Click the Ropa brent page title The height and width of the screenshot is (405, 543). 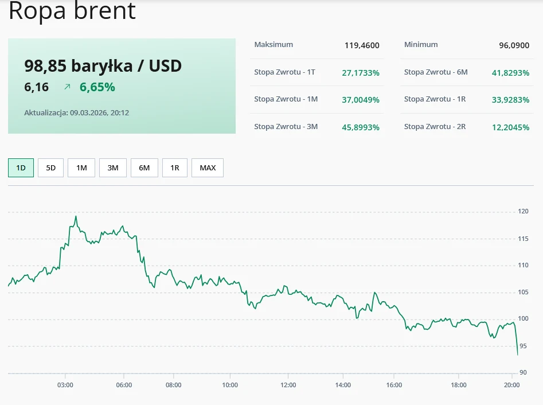[x=73, y=11]
